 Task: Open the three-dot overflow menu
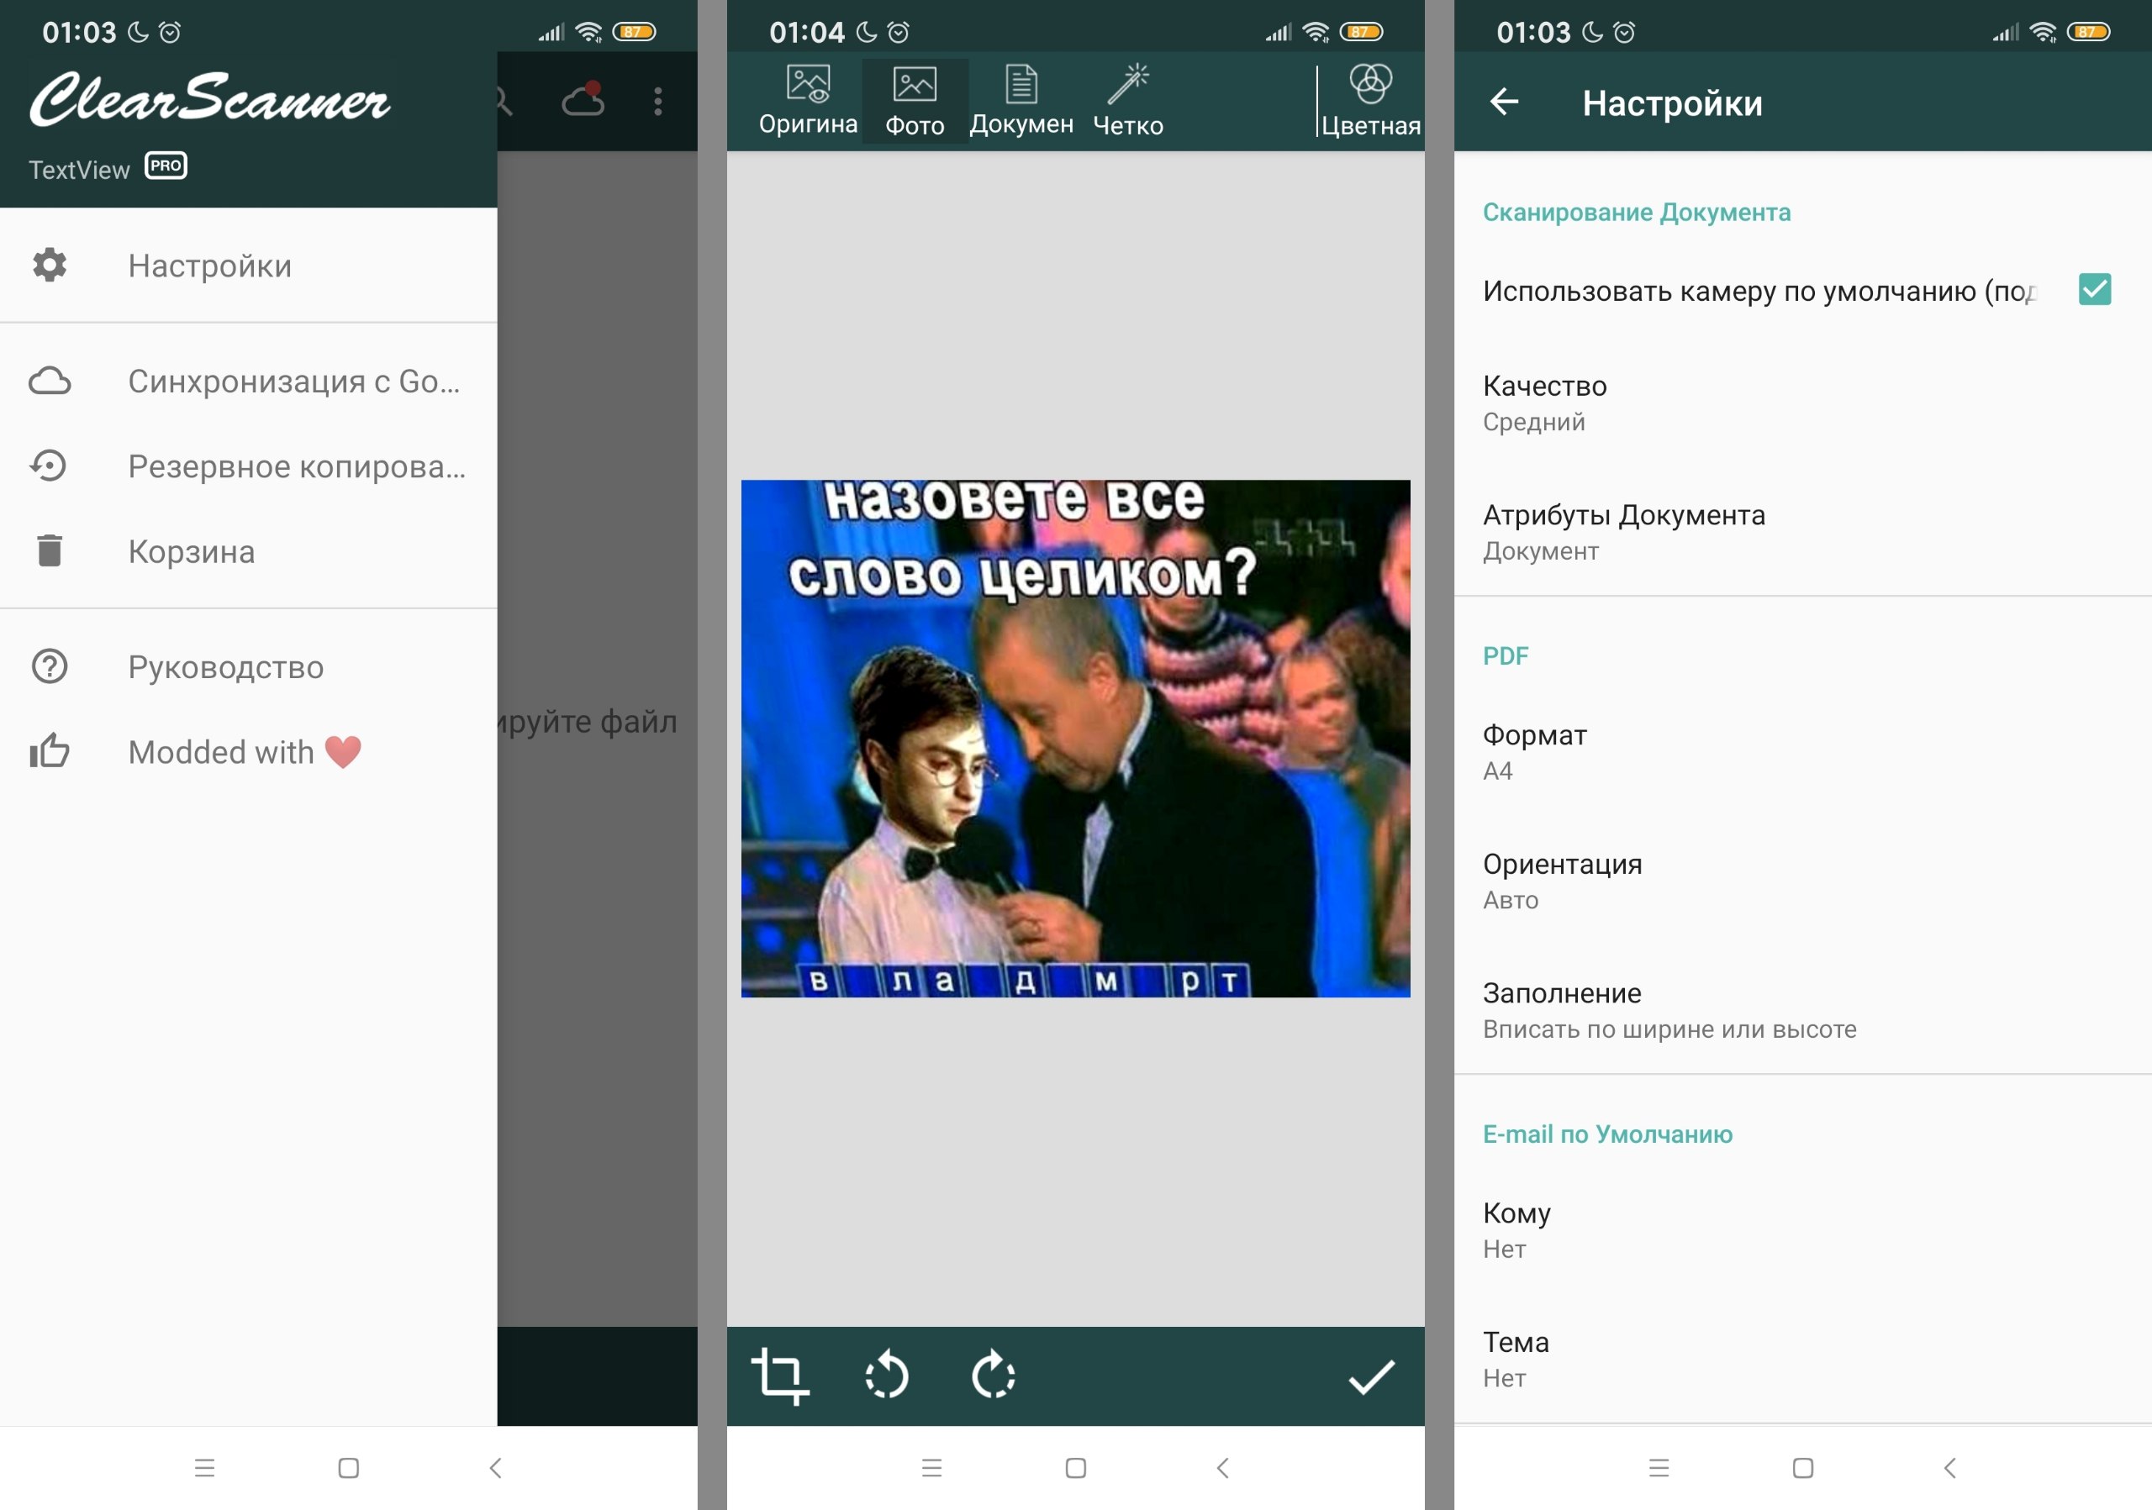[x=658, y=101]
